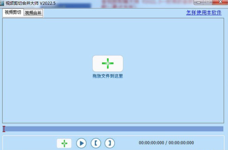Click the red timeline position marker
The image size is (228, 150).
click(4, 129)
